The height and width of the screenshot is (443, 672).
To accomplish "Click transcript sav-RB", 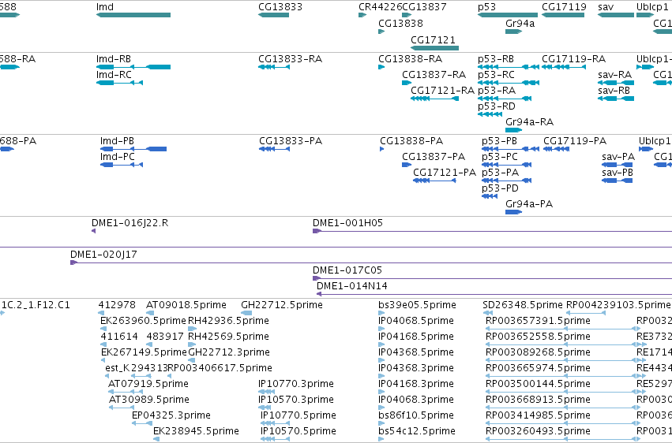I will coord(616,99).
